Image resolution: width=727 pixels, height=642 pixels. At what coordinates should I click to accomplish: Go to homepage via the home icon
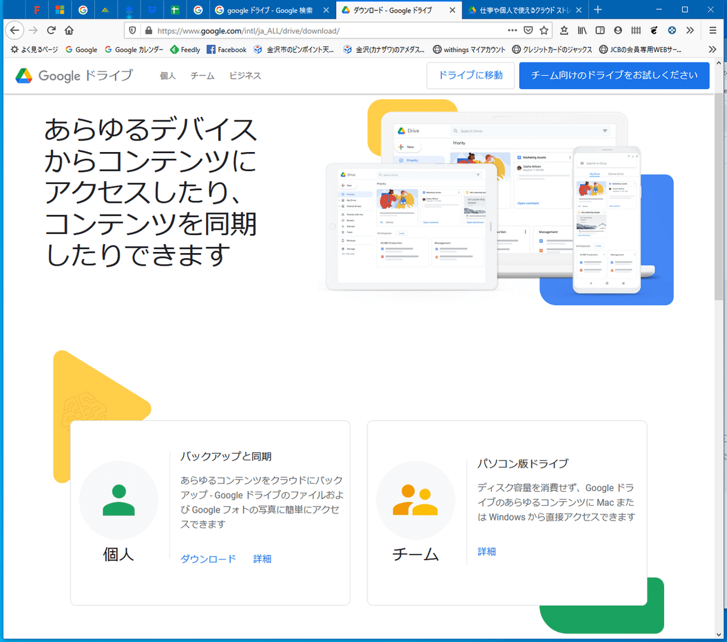tap(68, 30)
